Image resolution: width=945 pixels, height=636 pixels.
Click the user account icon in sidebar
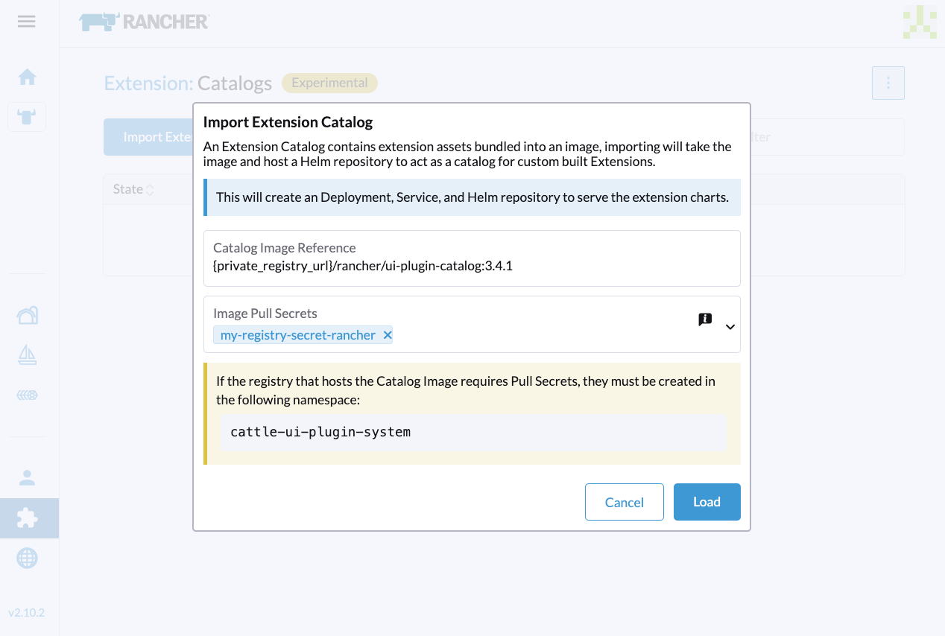pos(28,477)
